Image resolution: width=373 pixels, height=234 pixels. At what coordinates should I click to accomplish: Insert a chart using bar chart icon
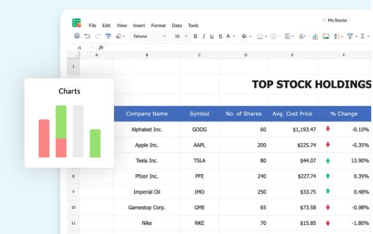pyautogui.click(x=315, y=36)
